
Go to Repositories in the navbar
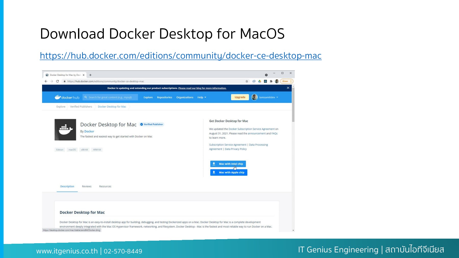pyautogui.click(x=164, y=97)
